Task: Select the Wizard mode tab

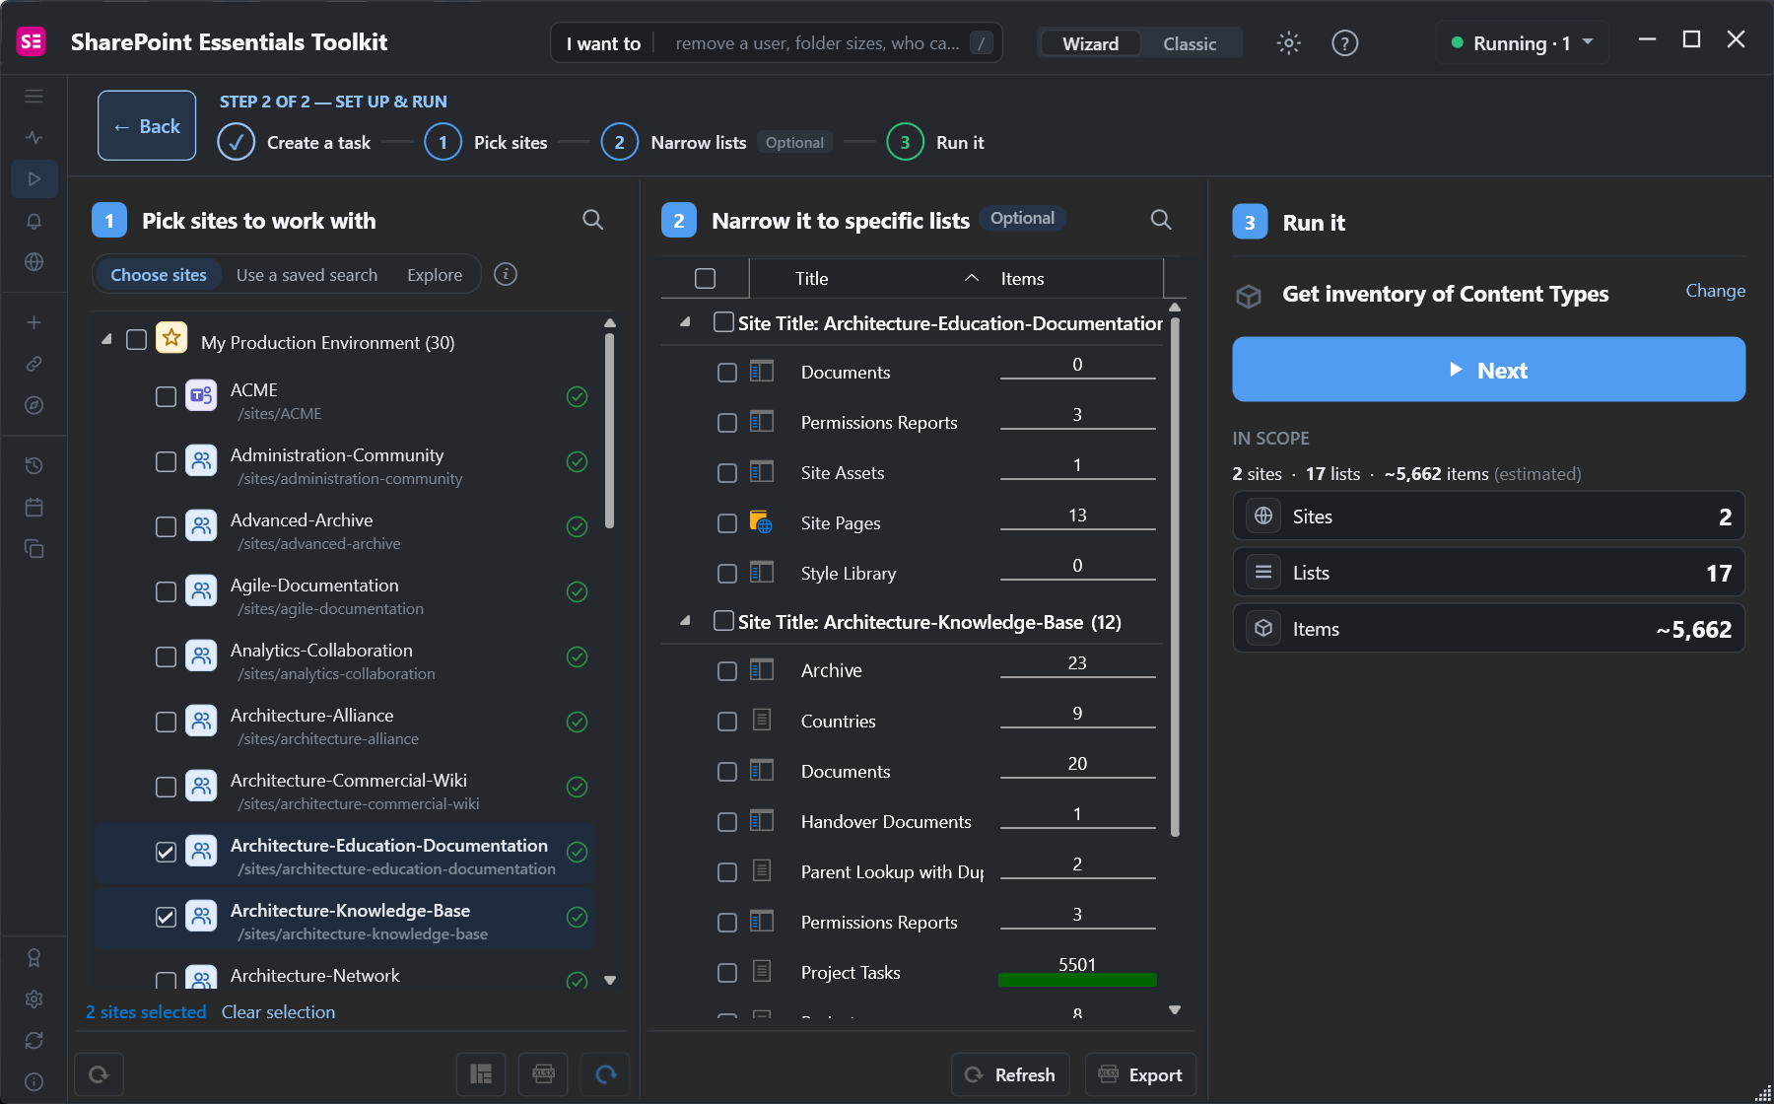Action: point(1090,43)
